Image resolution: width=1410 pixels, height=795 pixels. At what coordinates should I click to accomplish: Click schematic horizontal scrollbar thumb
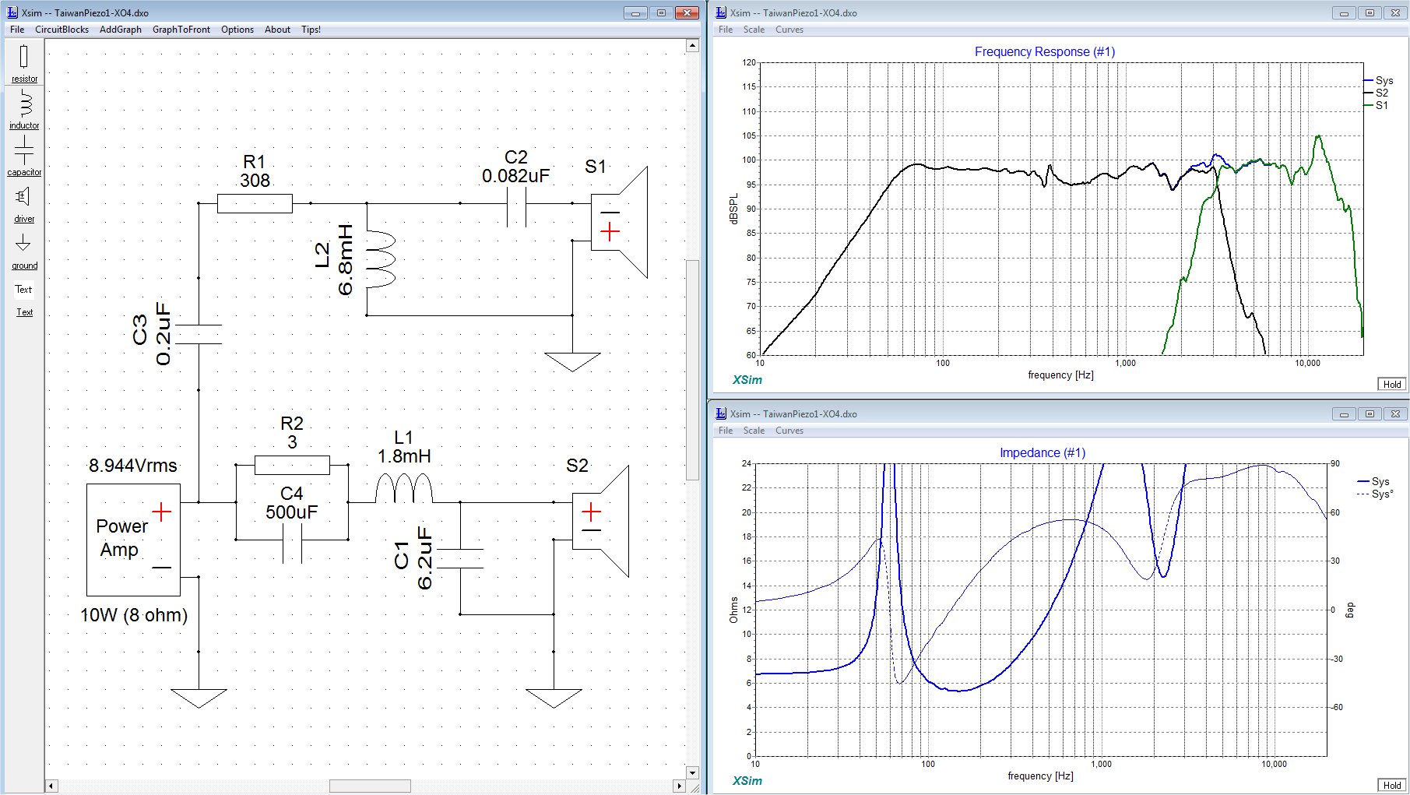(370, 786)
